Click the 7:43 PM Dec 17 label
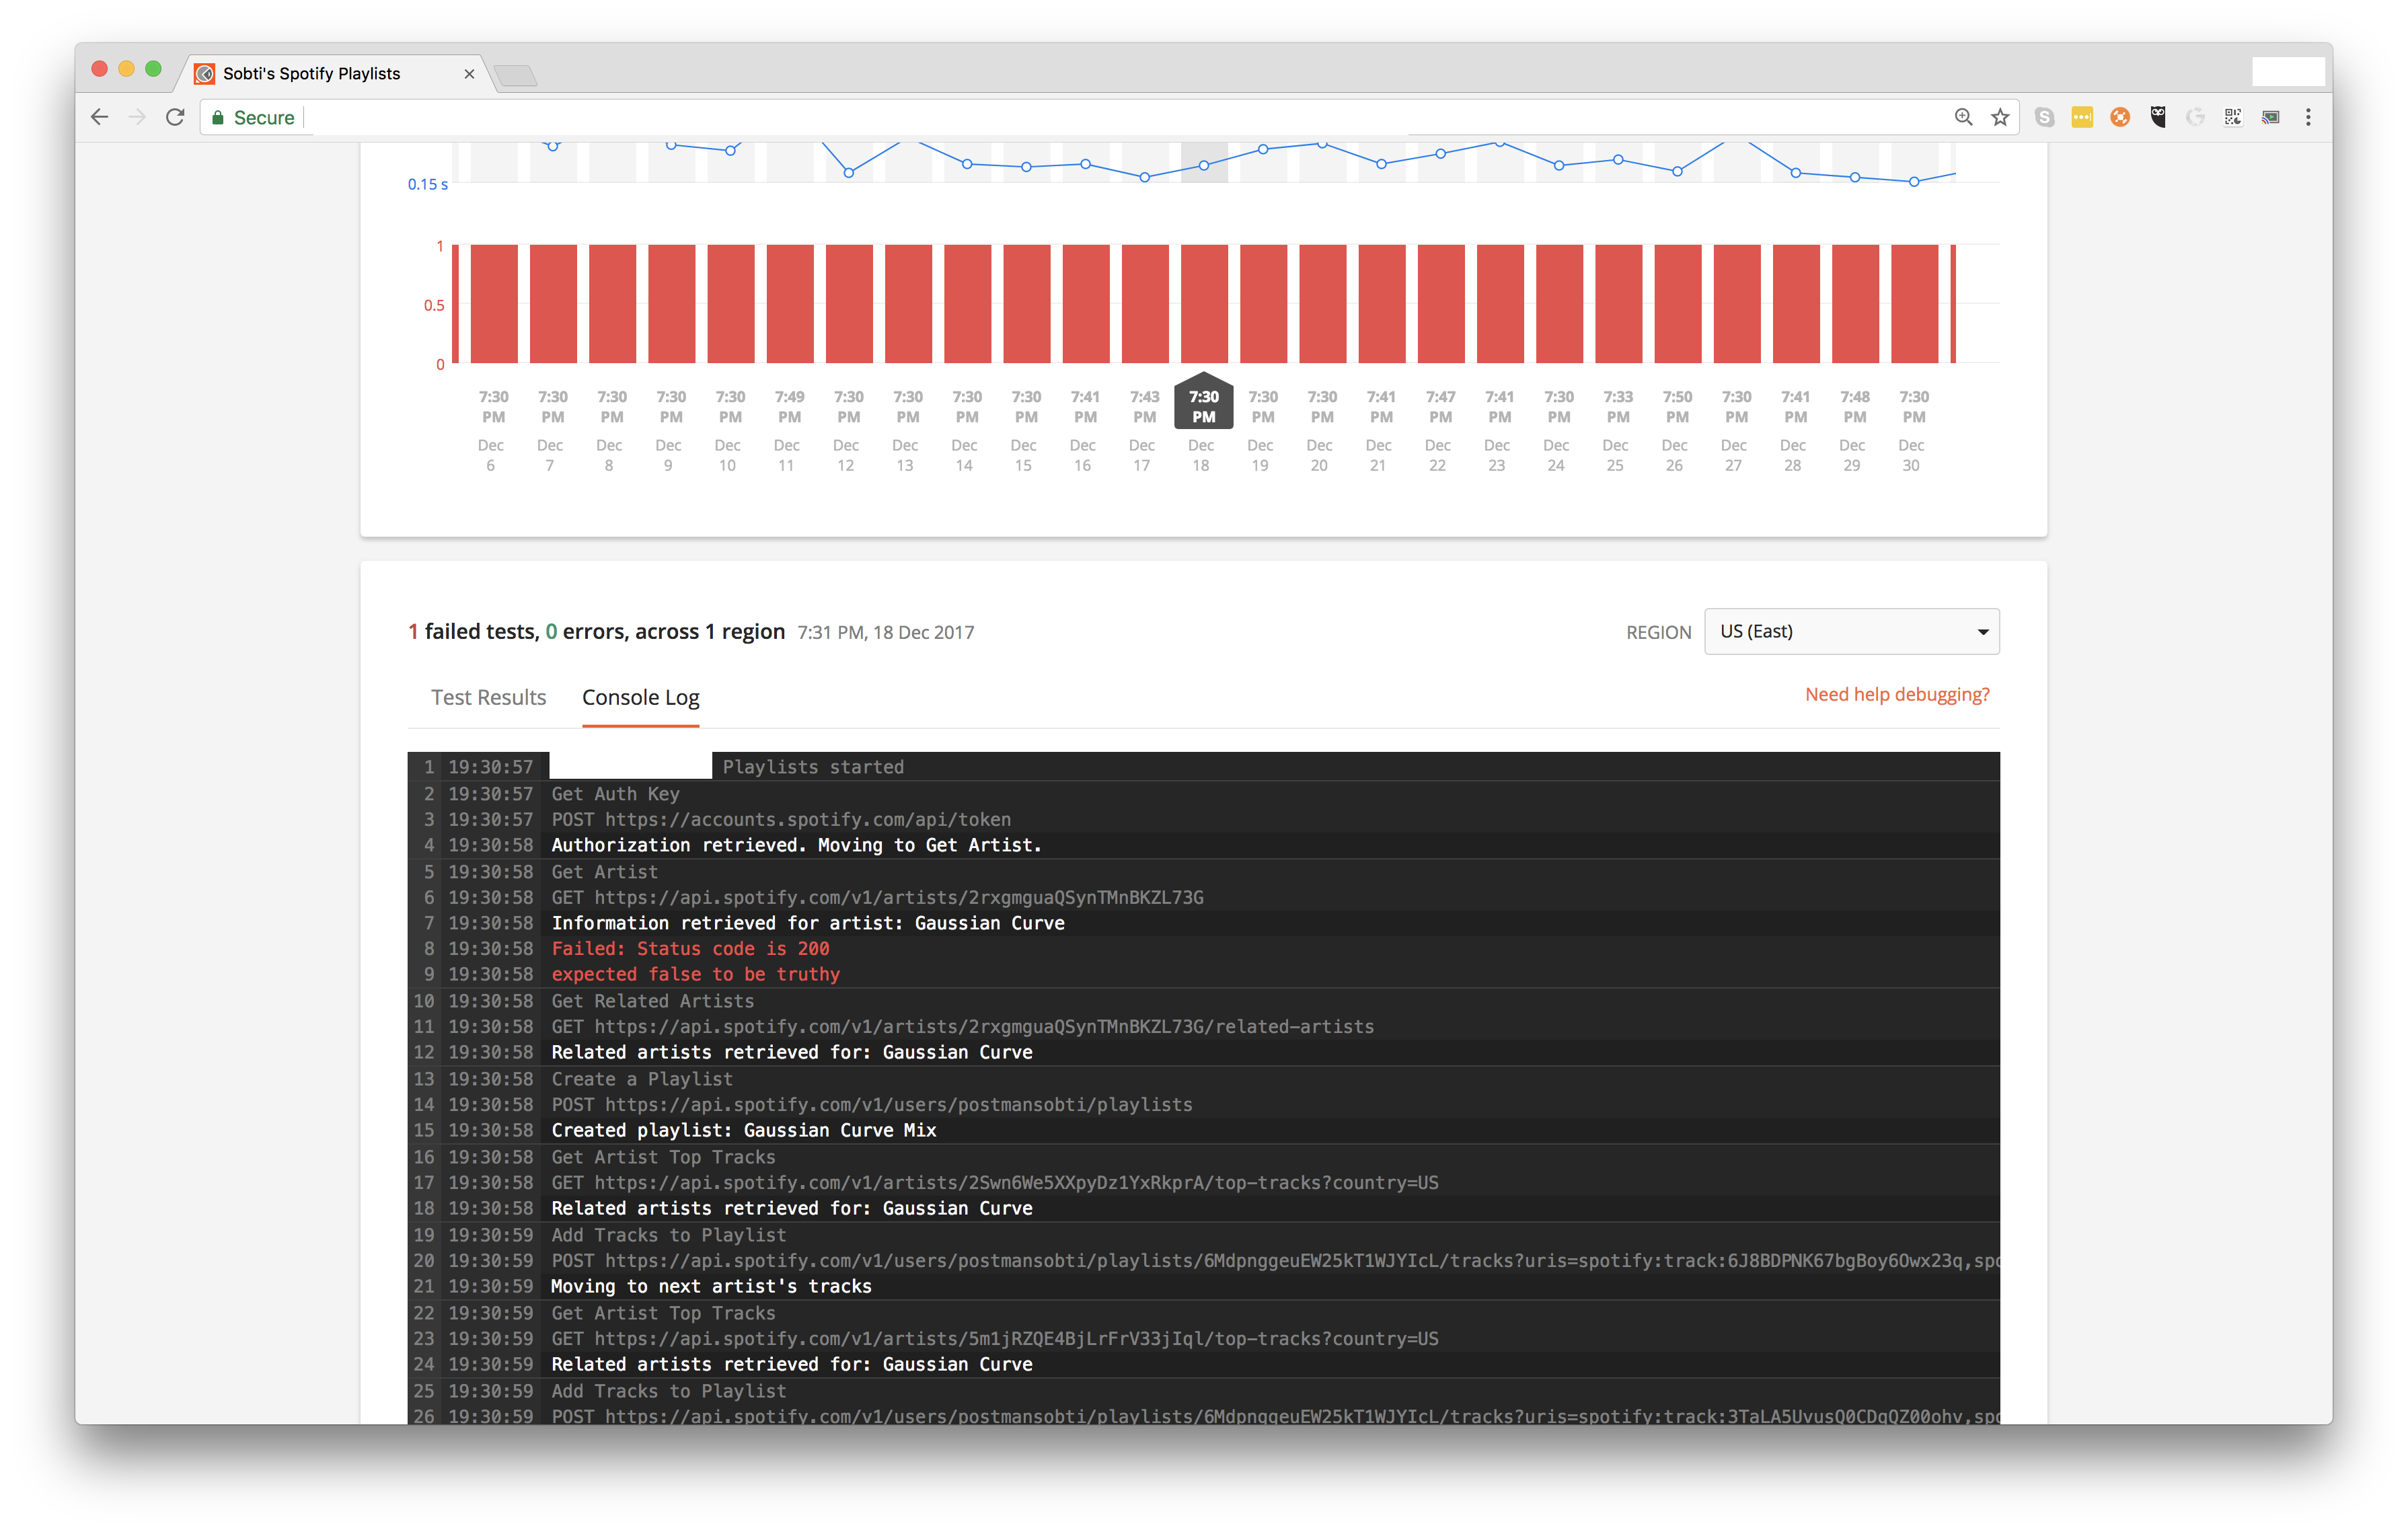2408x1532 pixels. coord(1144,430)
